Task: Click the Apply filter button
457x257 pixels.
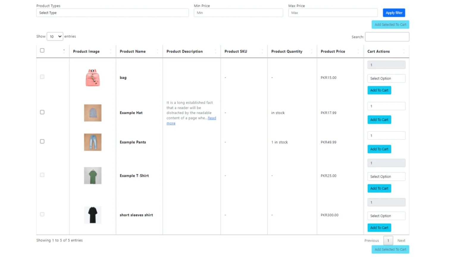Action: (394, 13)
